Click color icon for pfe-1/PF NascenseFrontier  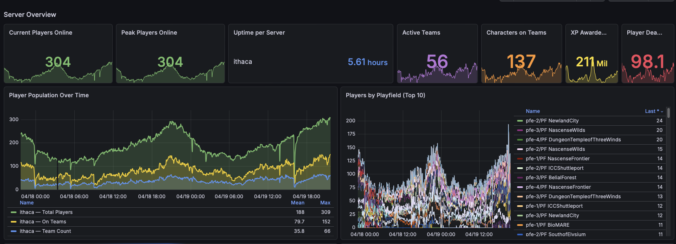point(520,159)
